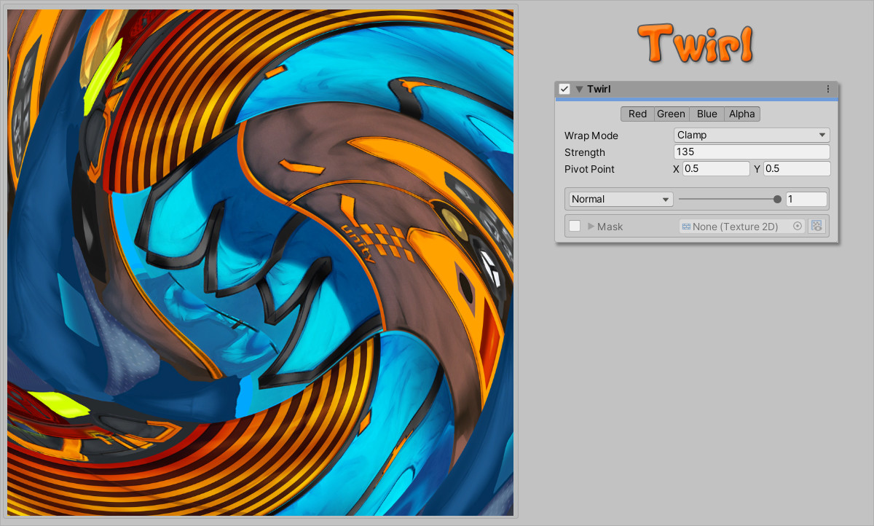The width and height of the screenshot is (874, 526).
Task: Click the Strength input field
Action: click(x=752, y=152)
